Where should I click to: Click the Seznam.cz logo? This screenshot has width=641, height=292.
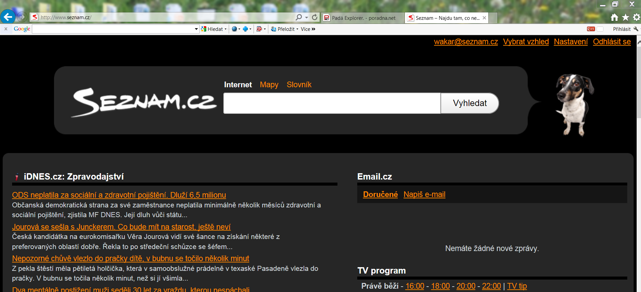[x=144, y=102]
